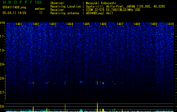
Task: Click the meteor count label
Action: (40, 9)
